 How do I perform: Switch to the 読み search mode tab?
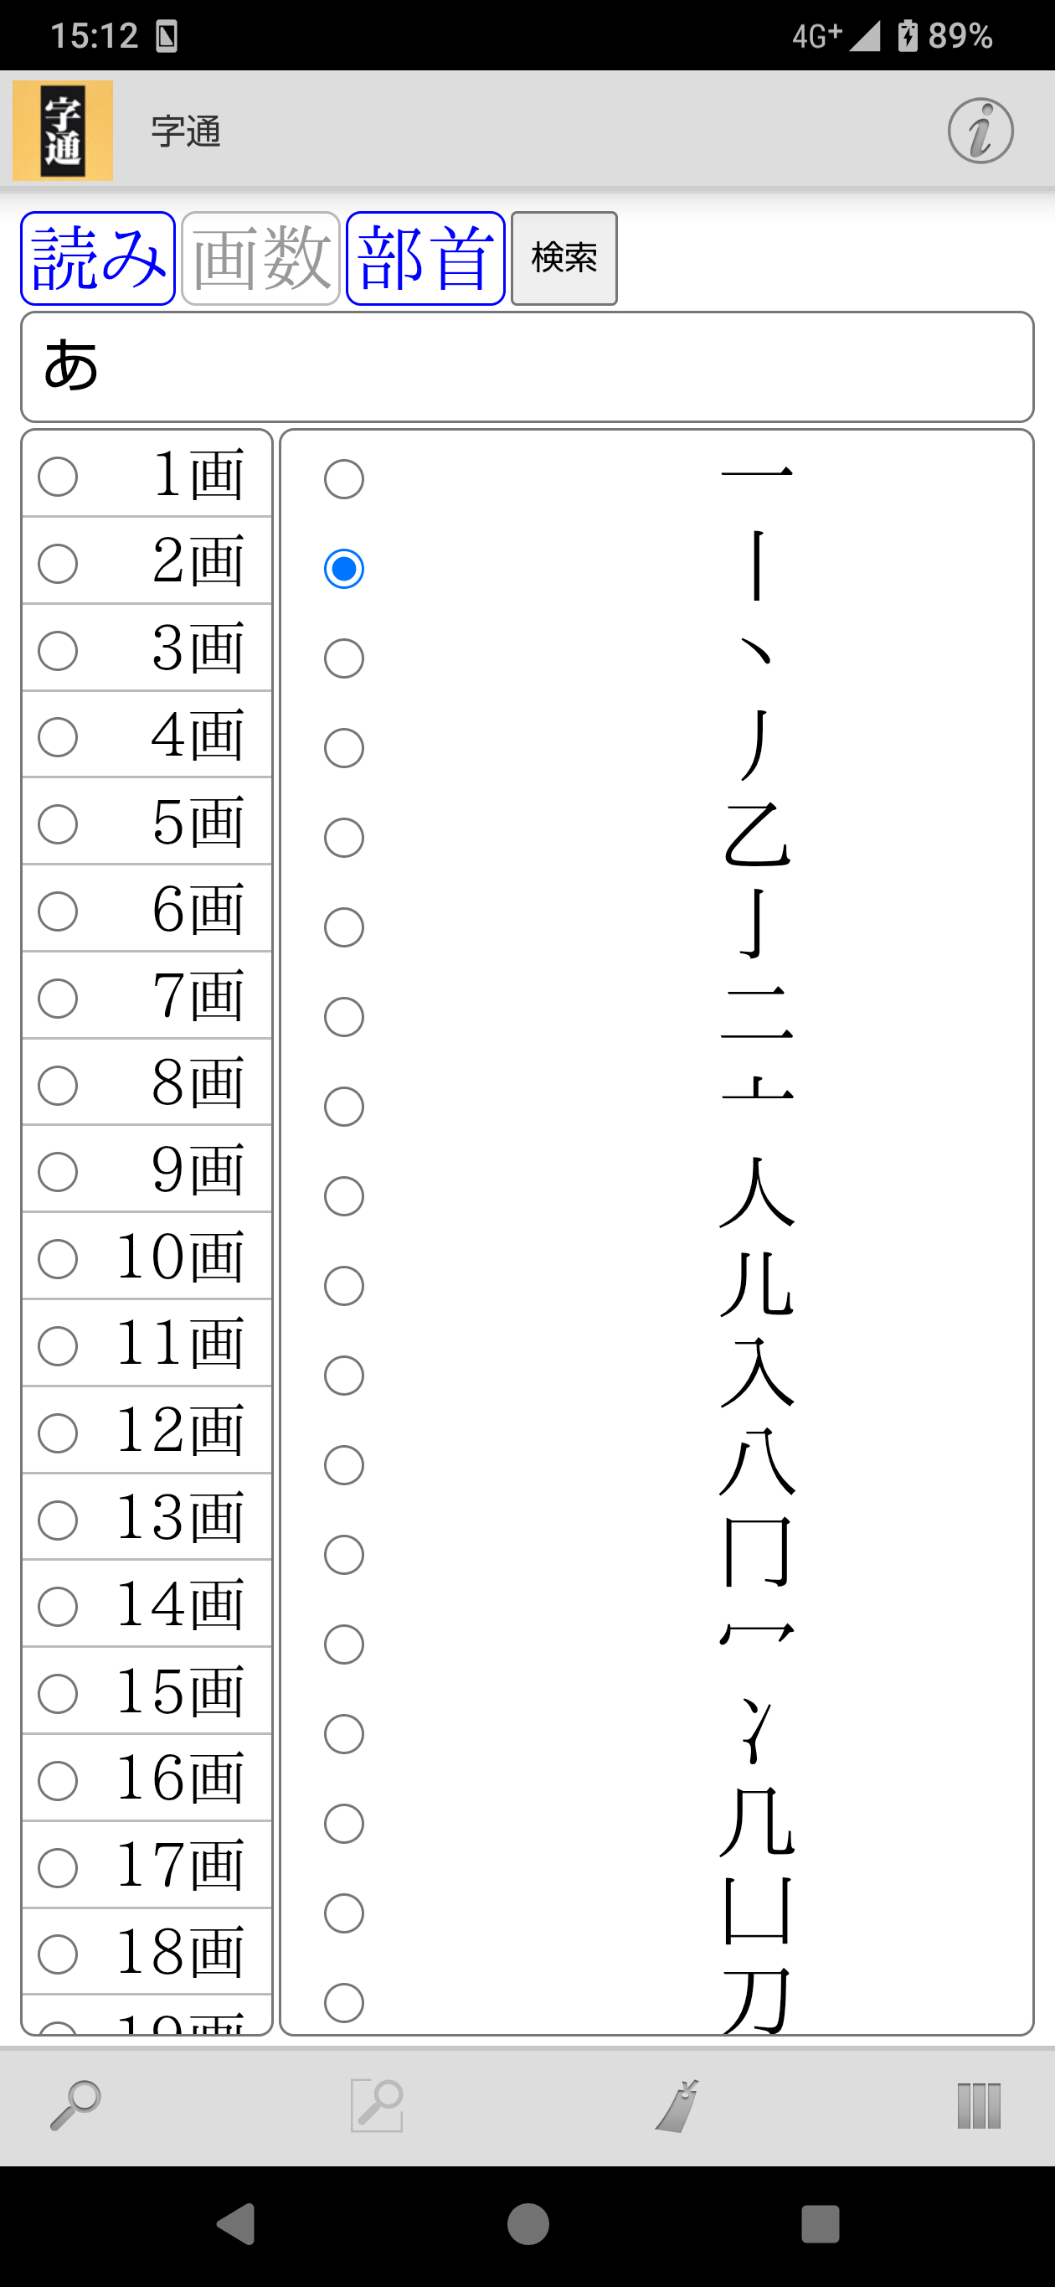tap(98, 258)
